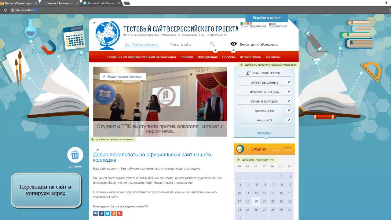391x220 pixels.
Task: Select day 31 in the calendar
Action: coord(239,218)
